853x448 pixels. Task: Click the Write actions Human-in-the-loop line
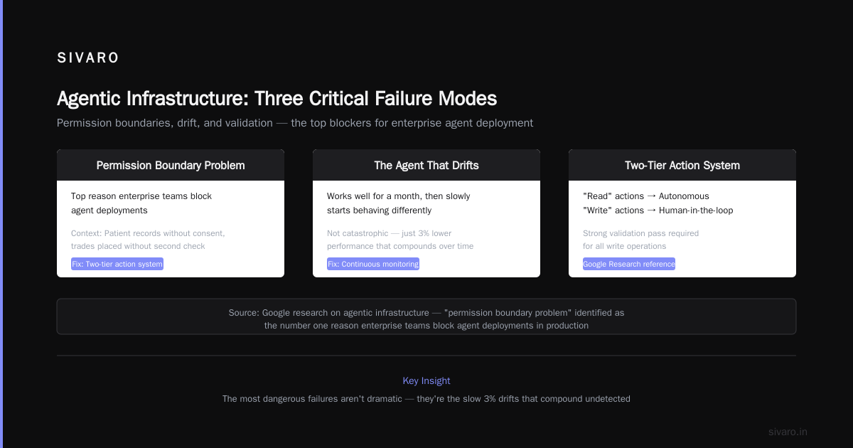(658, 210)
